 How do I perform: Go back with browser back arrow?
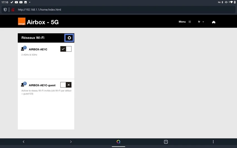24,142
